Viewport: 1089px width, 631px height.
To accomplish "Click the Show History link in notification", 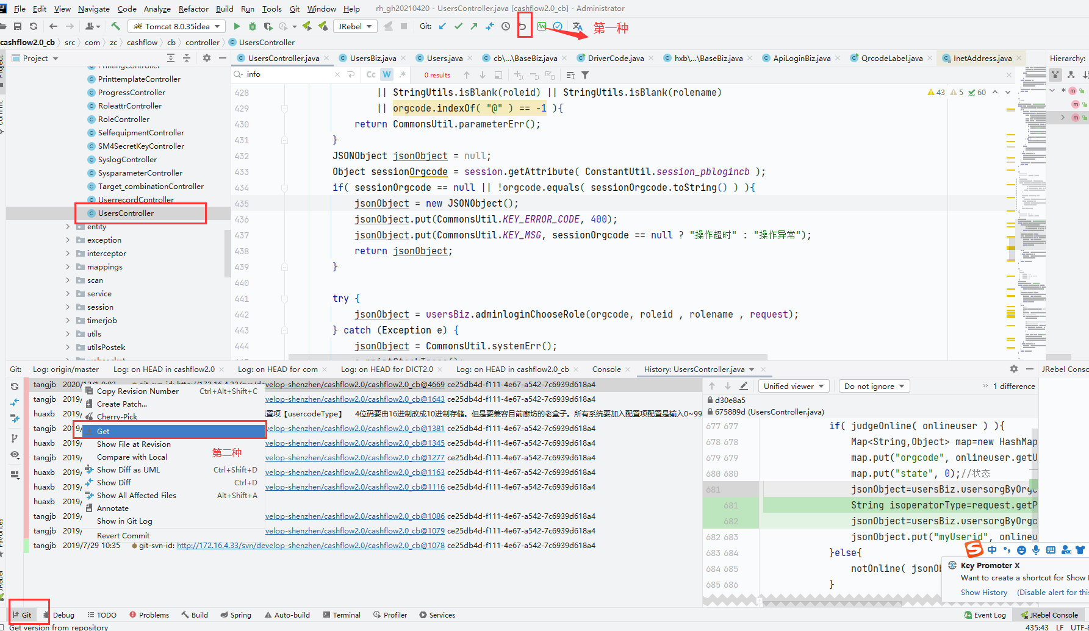I will tap(983, 592).
